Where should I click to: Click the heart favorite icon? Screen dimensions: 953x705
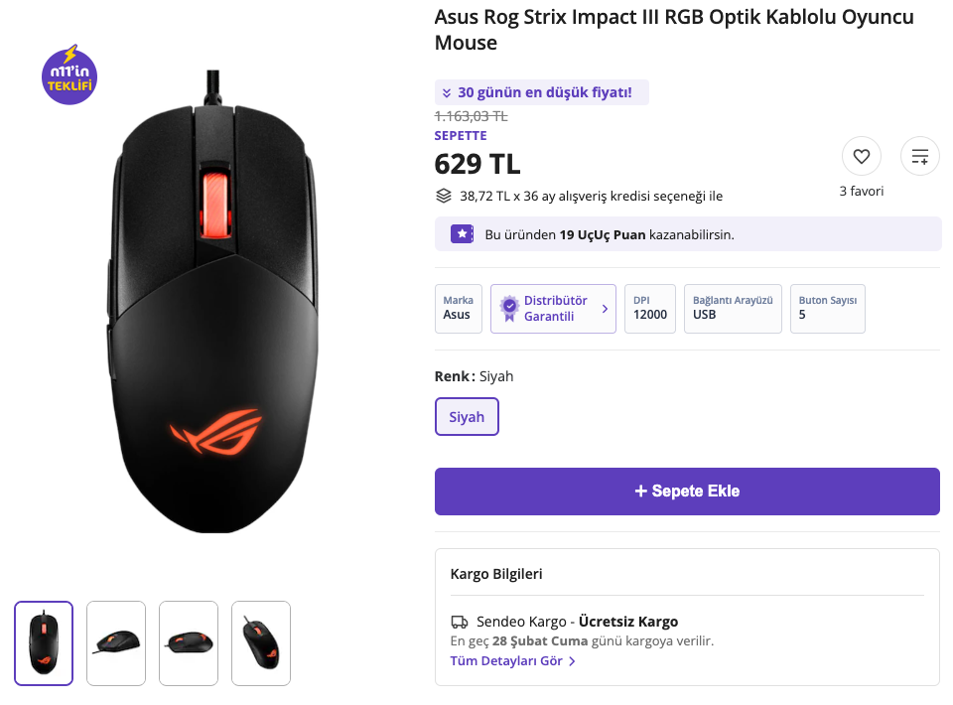[861, 156]
